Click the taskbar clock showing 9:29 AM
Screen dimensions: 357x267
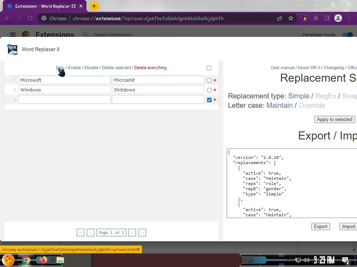324,260
